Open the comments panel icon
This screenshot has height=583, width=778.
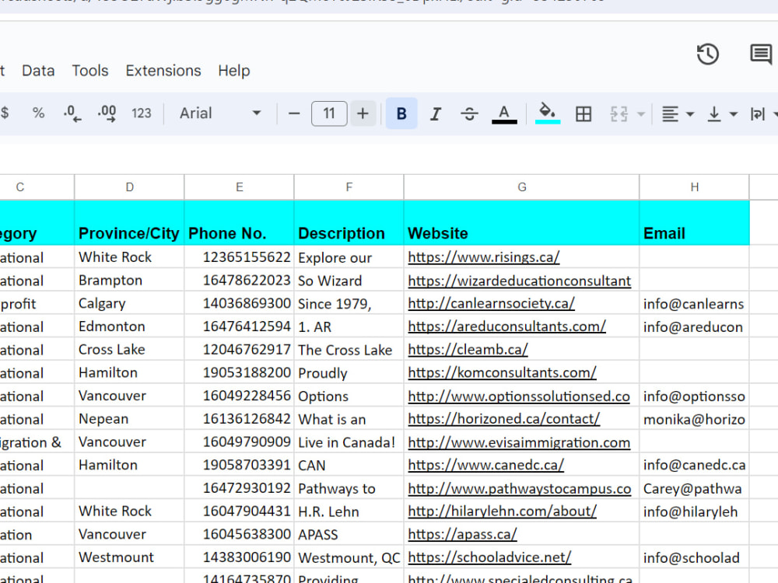pyautogui.click(x=761, y=54)
